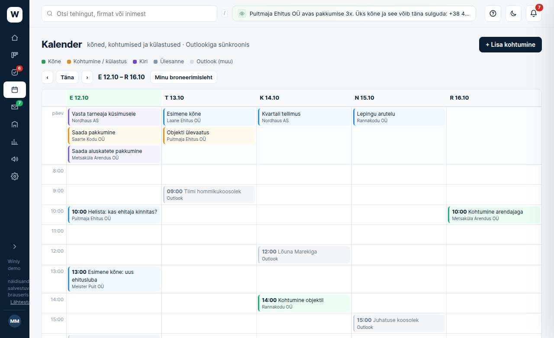Open the Puitmaja Ehitus OÜ notice banner

coord(354,13)
